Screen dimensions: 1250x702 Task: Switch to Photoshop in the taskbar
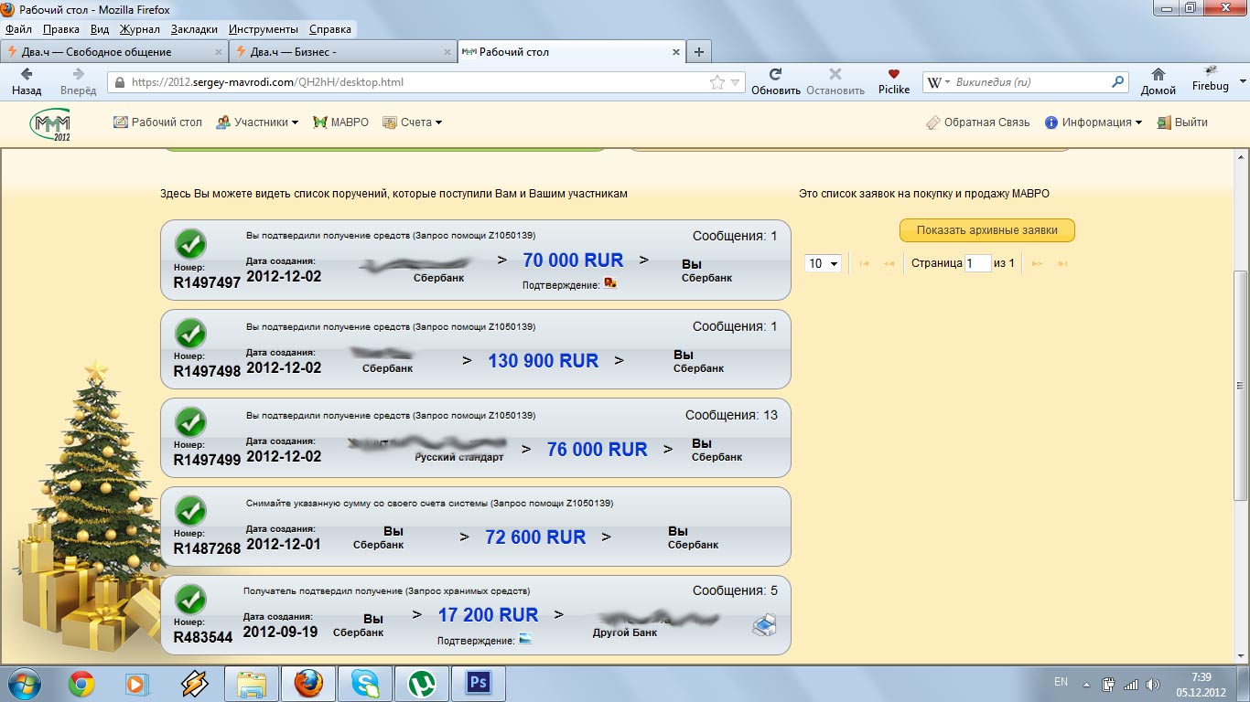pos(479,684)
